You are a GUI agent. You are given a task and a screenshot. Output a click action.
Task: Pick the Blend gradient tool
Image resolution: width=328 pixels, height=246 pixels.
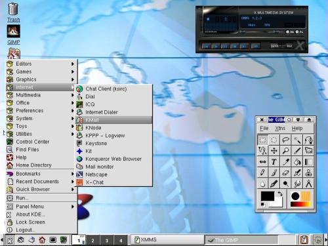click(308, 162)
